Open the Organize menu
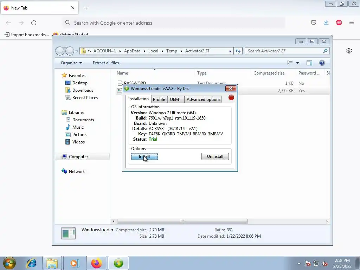The height and width of the screenshot is (270, 360). (71, 63)
